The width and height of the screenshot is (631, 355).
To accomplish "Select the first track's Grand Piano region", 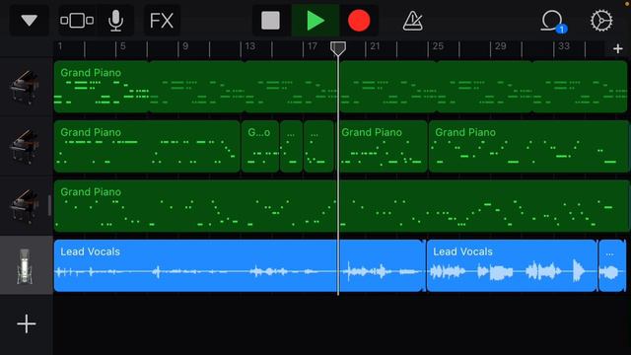I will (x=340, y=87).
